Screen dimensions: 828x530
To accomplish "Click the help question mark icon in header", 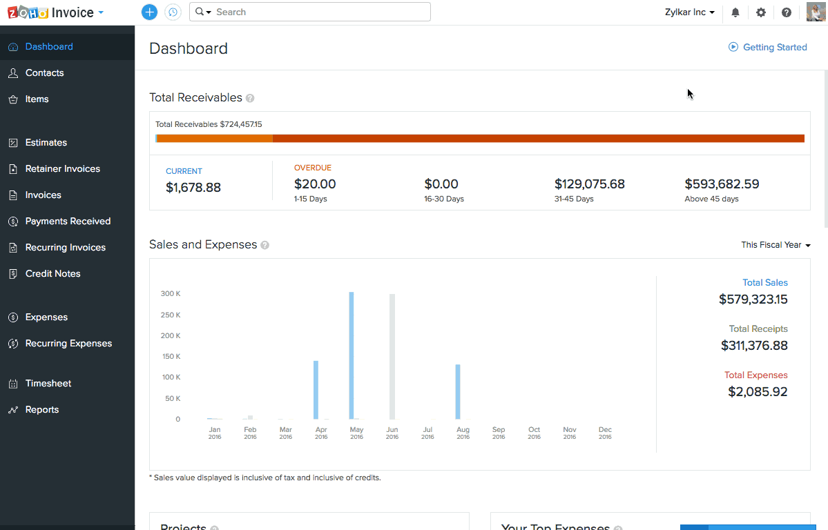I will tap(787, 12).
